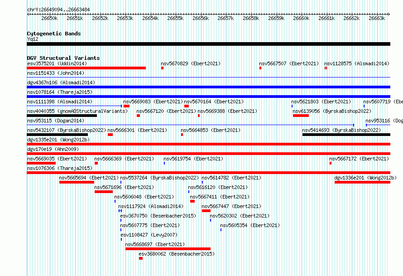Select nsv5668697 (Ebert2021) label
This screenshot has width=403, height=276.
(x=155, y=244)
